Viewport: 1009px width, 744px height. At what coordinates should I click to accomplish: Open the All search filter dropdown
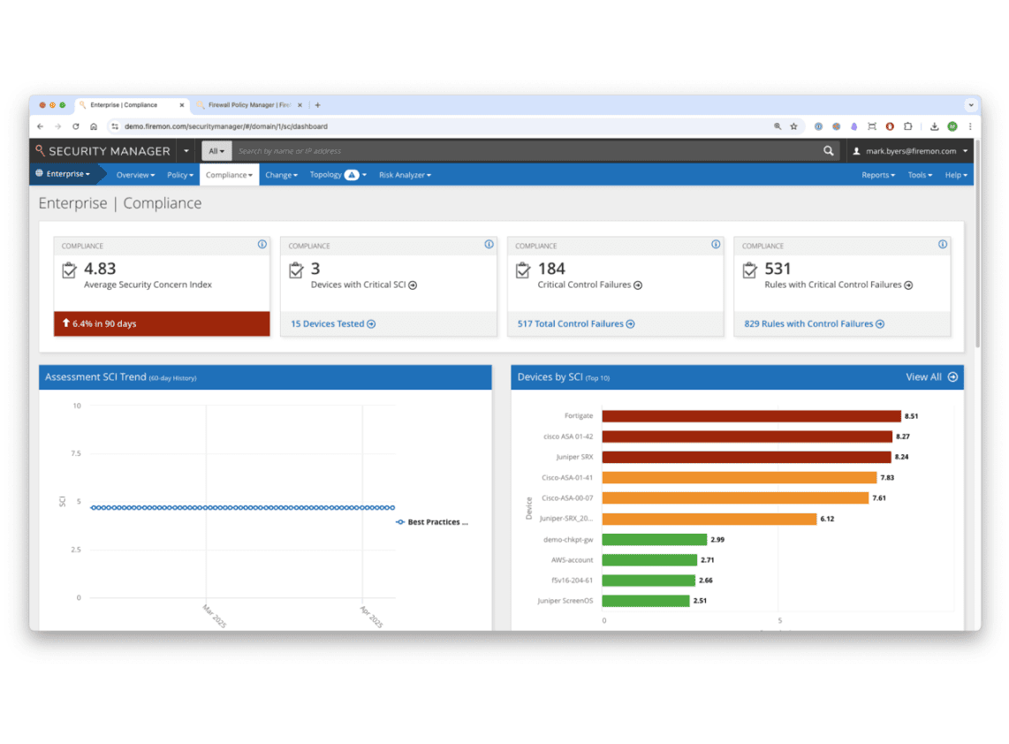[216, 151]
